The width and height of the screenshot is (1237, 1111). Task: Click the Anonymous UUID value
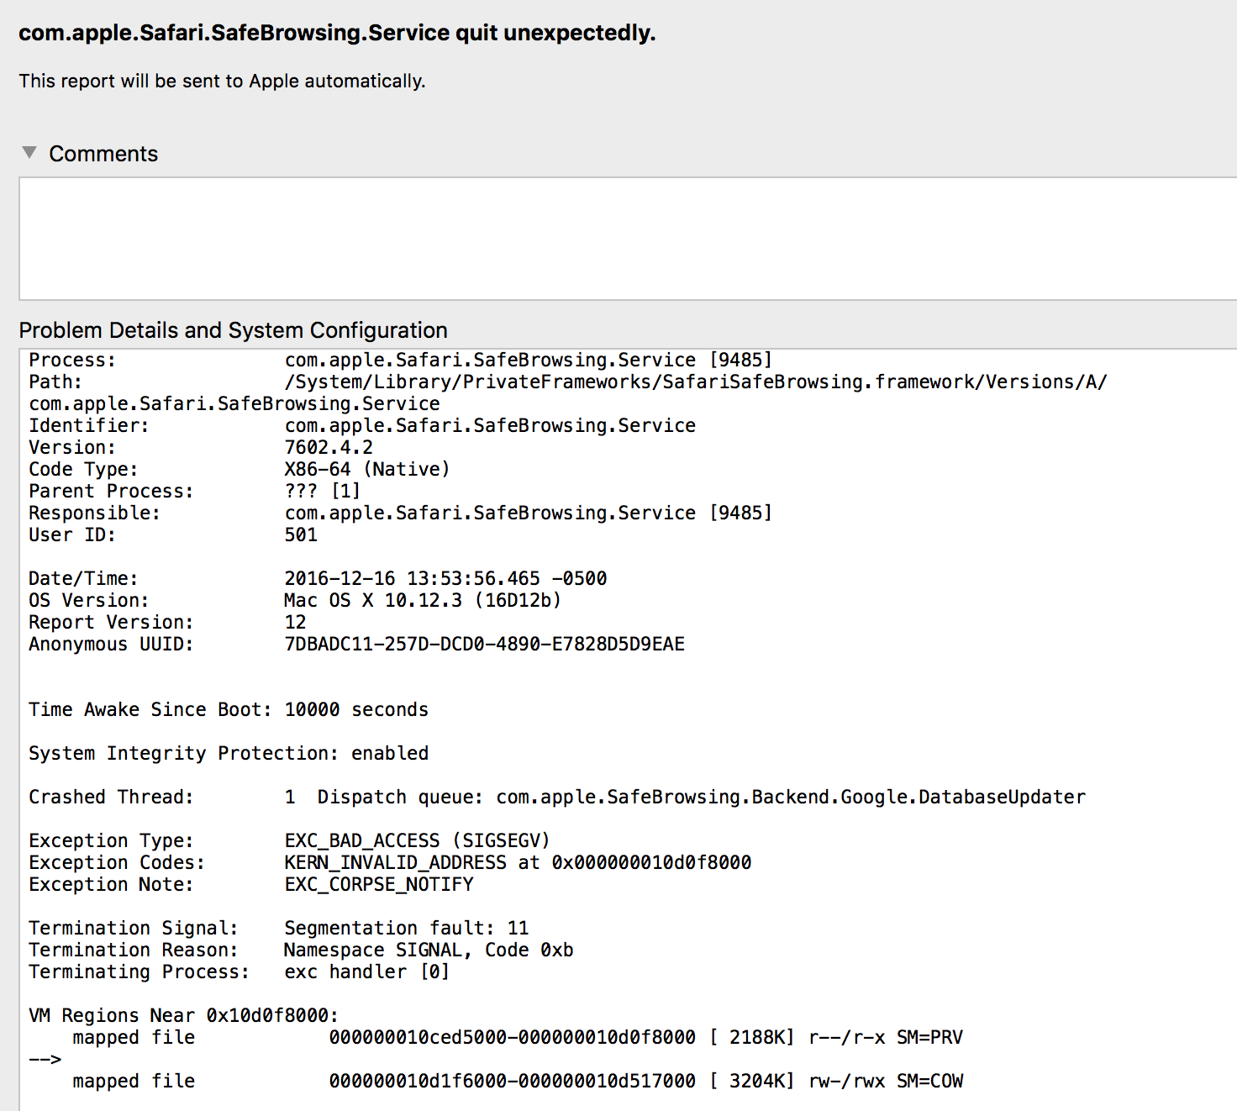pos(484,645)
